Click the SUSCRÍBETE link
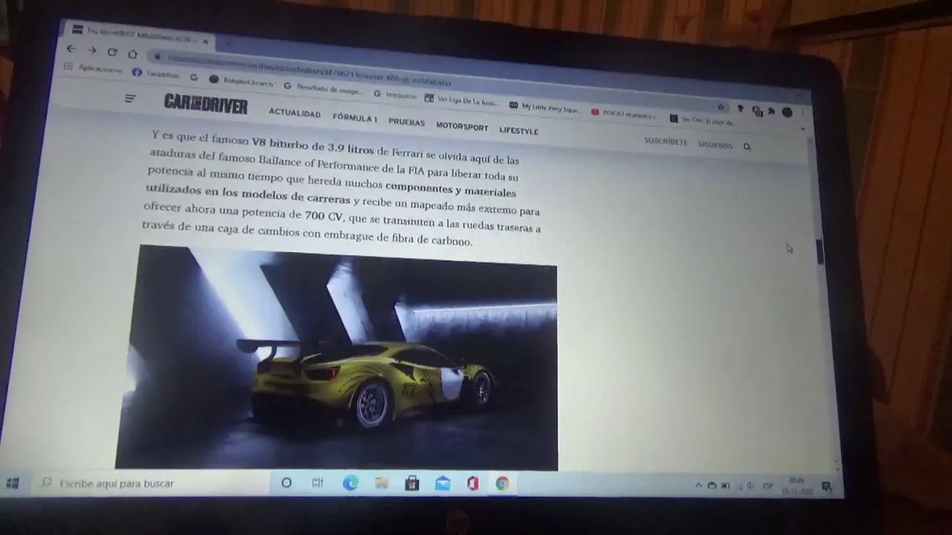Viewport: 952px width, 535px height. pyautogui.click(x=666, y=141)
